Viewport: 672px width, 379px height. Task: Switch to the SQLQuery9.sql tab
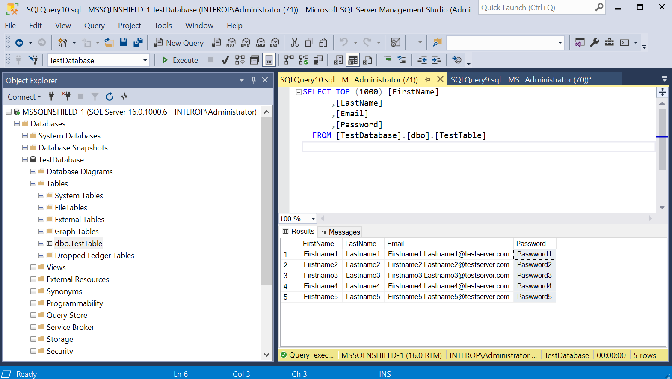521,80
